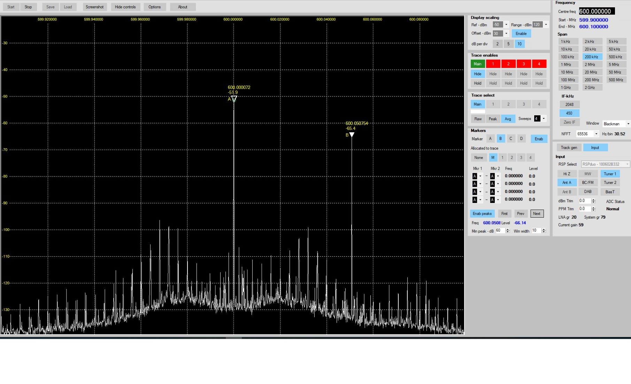The height and width of the screenshot is (384, 631).
Task: Select IF 450 kHz
Action: point(570,113)
